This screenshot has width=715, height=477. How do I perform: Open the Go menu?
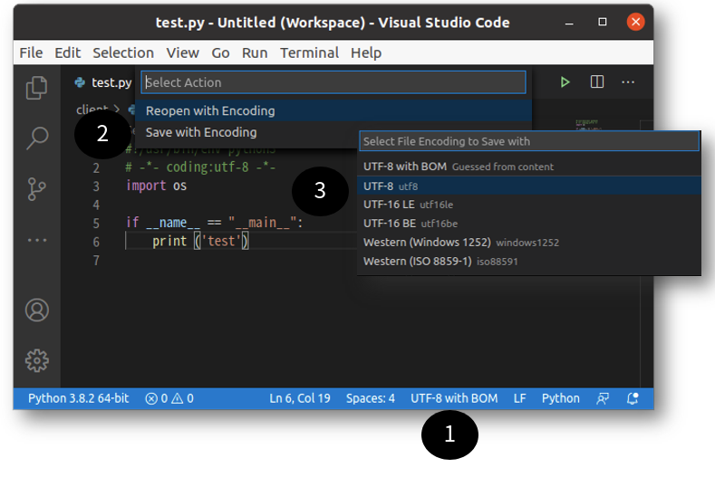click(220, 52)
